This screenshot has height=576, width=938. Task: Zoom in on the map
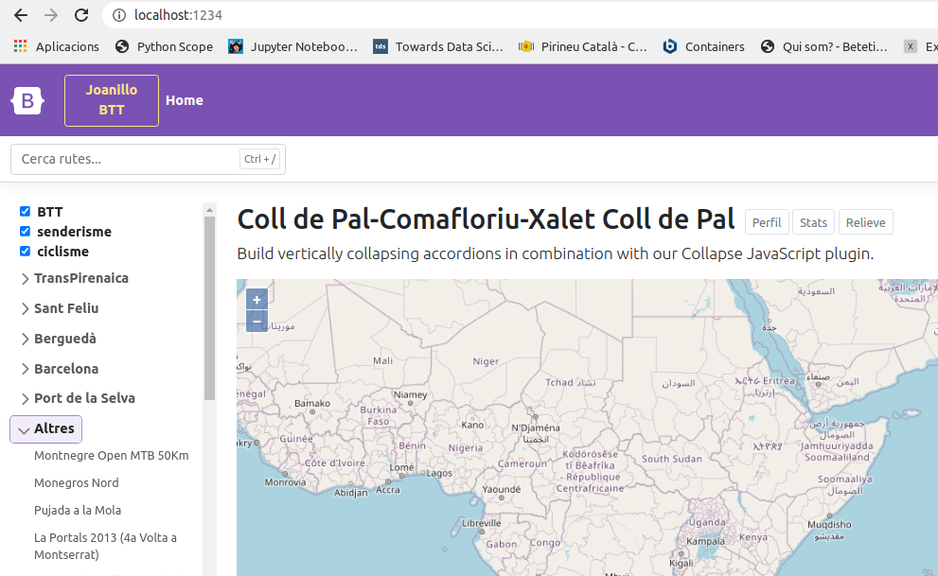[257, 300]
